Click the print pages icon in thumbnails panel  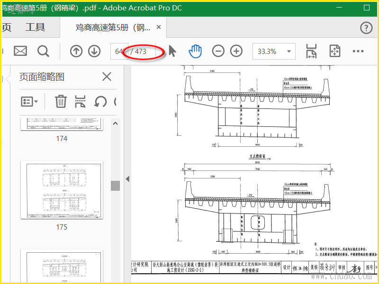click(x=80, y=101)
